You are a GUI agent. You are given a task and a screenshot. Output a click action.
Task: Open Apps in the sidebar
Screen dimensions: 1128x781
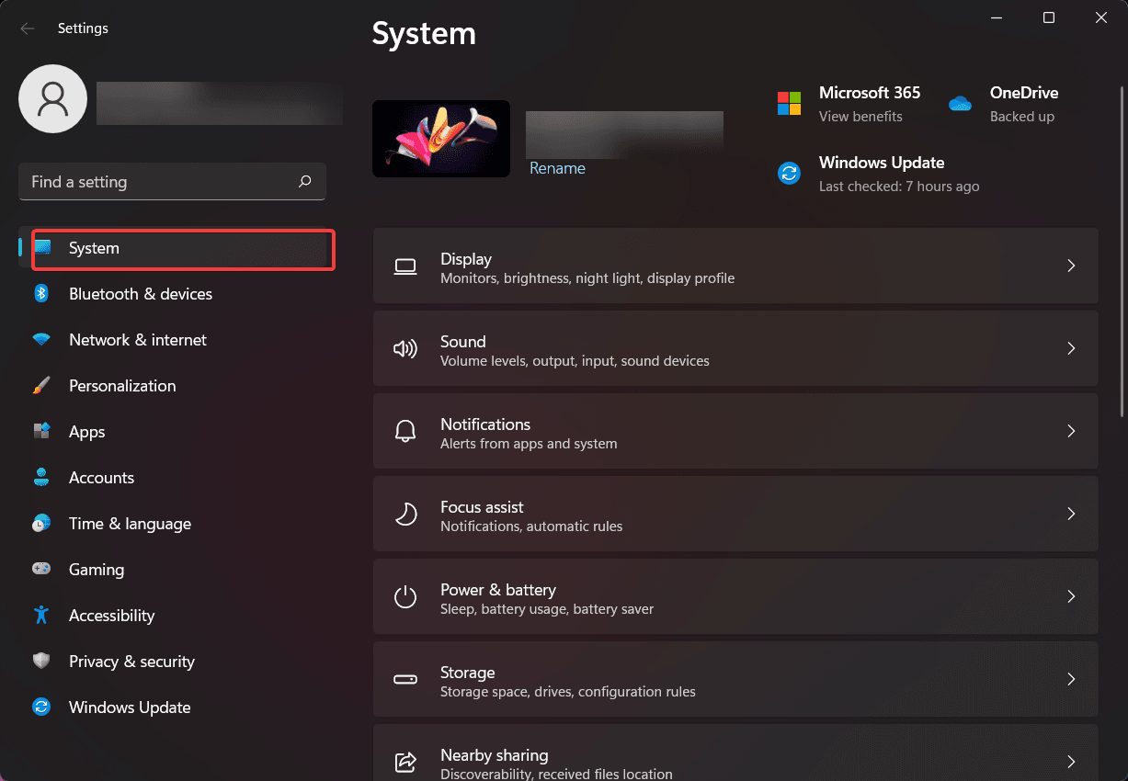coord(87,432)
